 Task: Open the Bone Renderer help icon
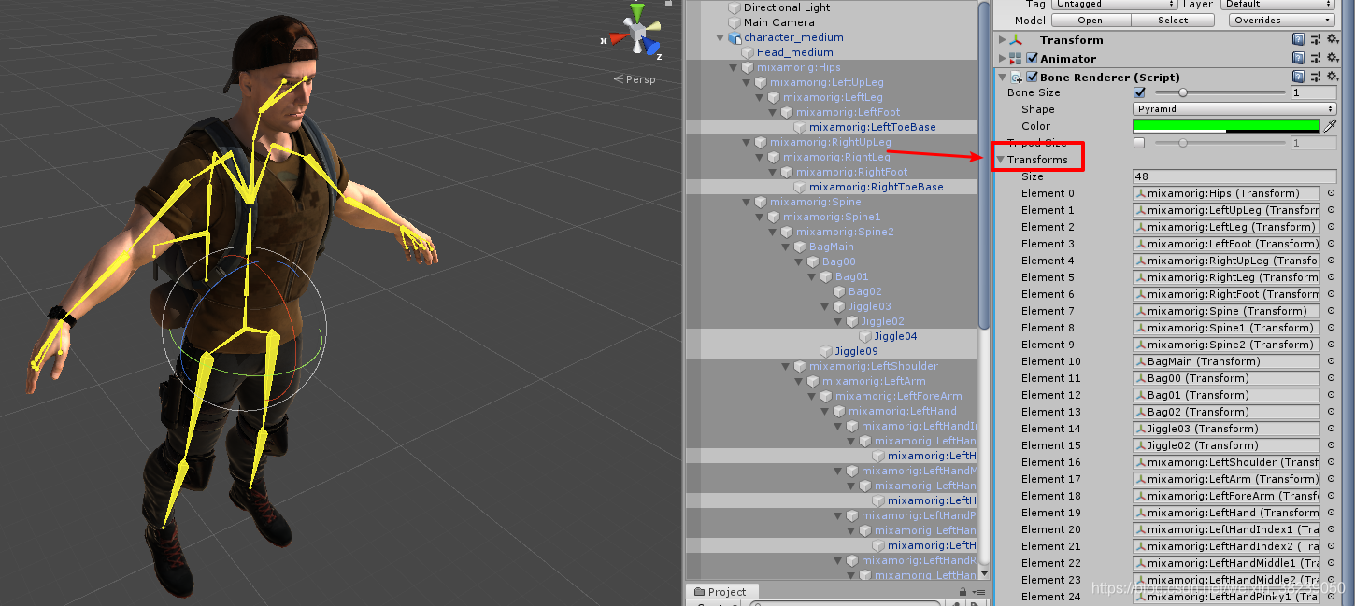tap(1298, 77)
